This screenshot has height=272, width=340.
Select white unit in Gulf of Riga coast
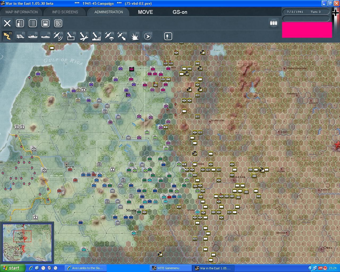tap(52, 48)
